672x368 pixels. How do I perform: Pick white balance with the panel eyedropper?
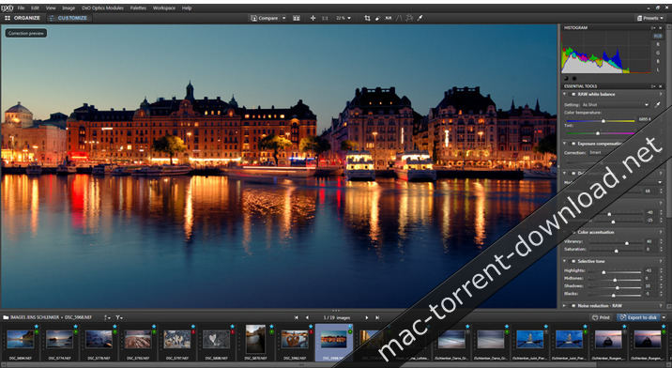pos(658,104)
